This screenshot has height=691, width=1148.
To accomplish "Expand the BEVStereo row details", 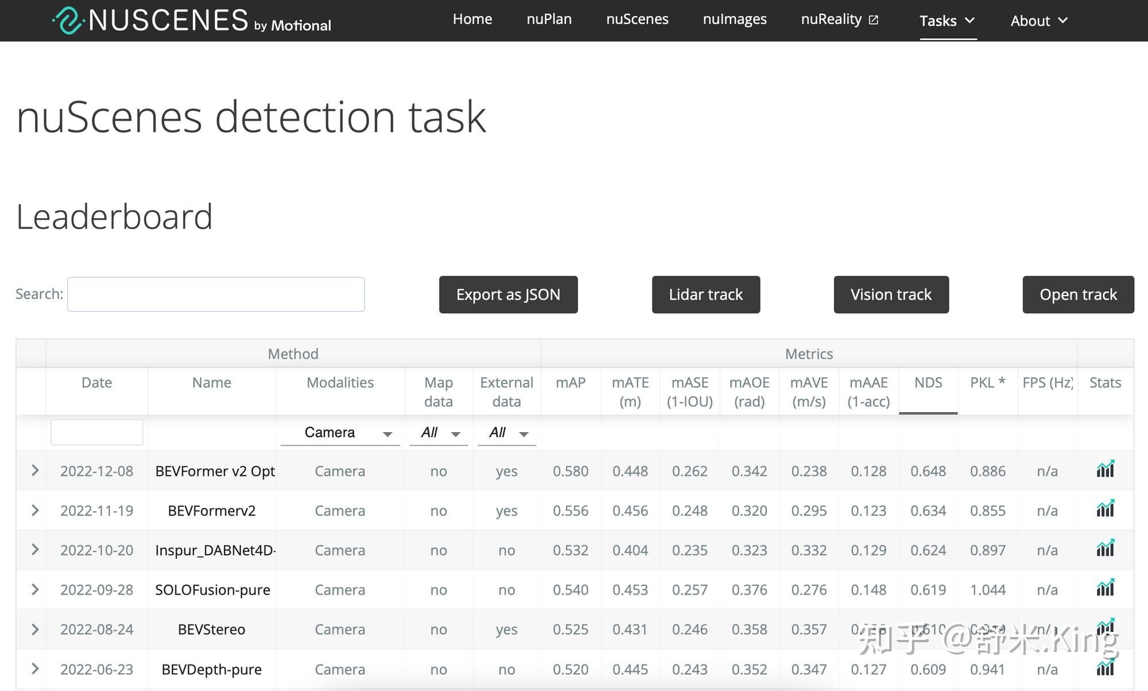I will coord(34,630).
